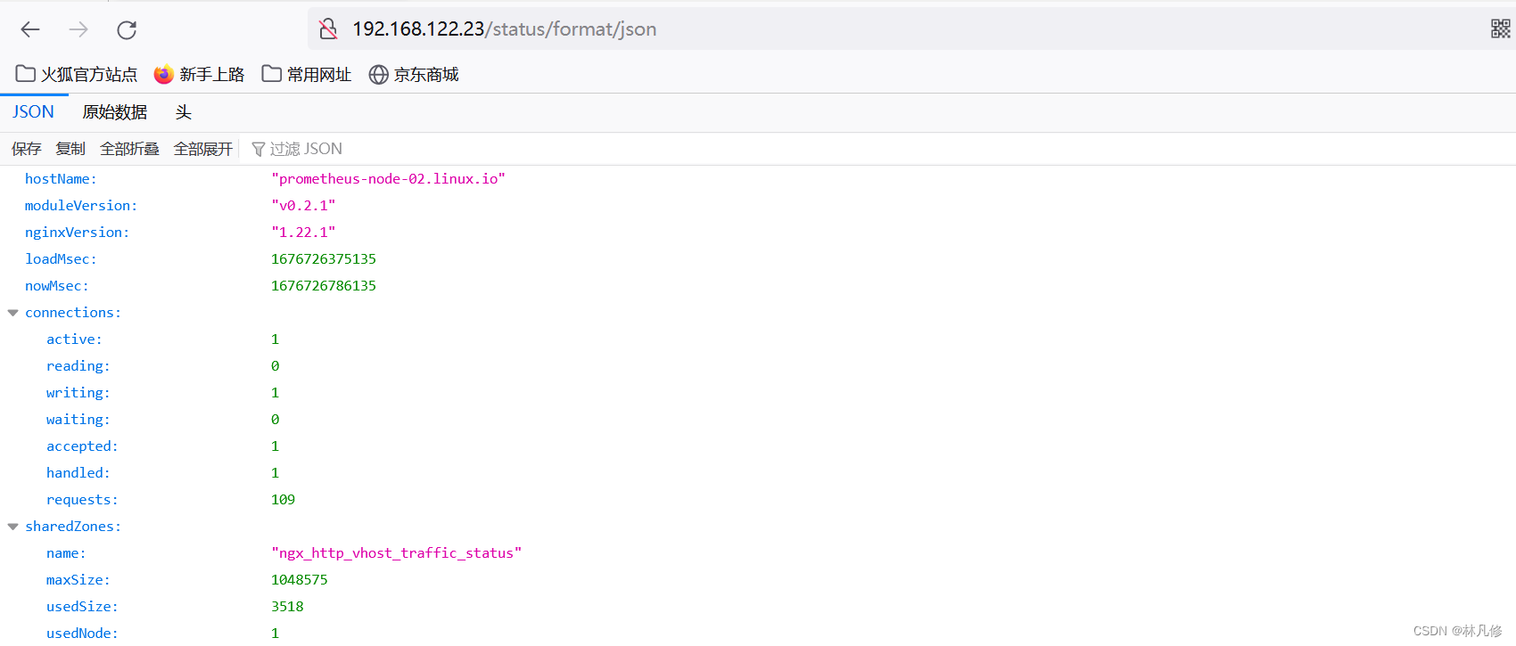Click the 保存 save button
1516x646 pixels.
tap(27, 149)
